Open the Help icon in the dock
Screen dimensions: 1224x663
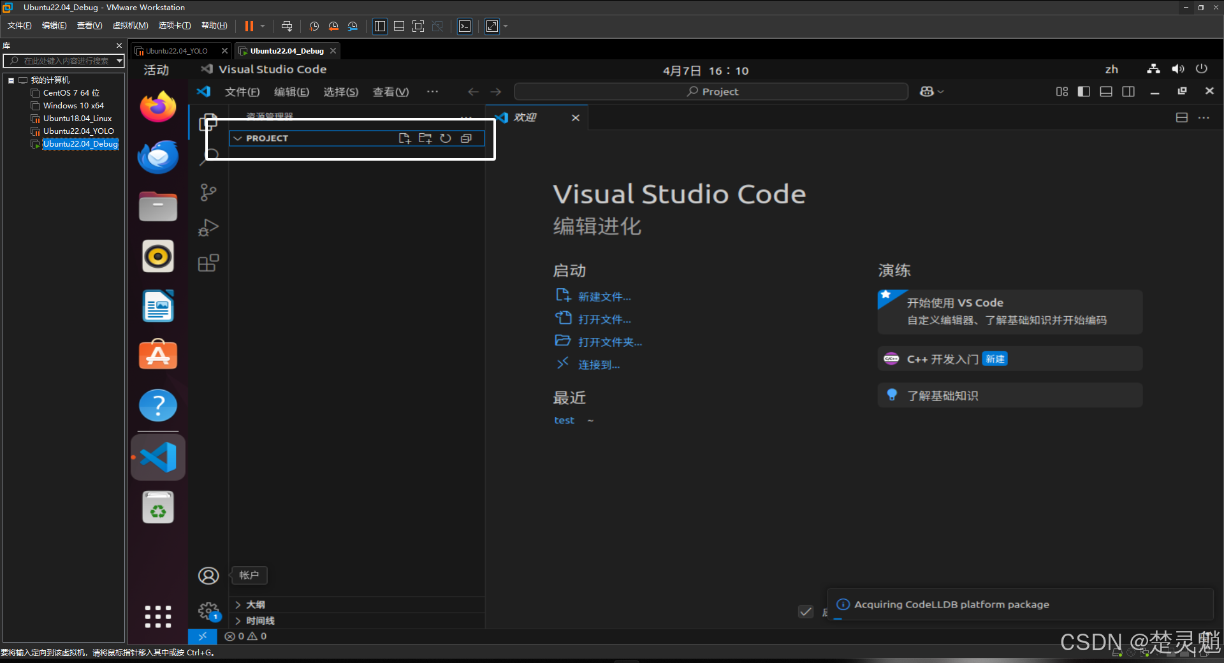[158, 405]
